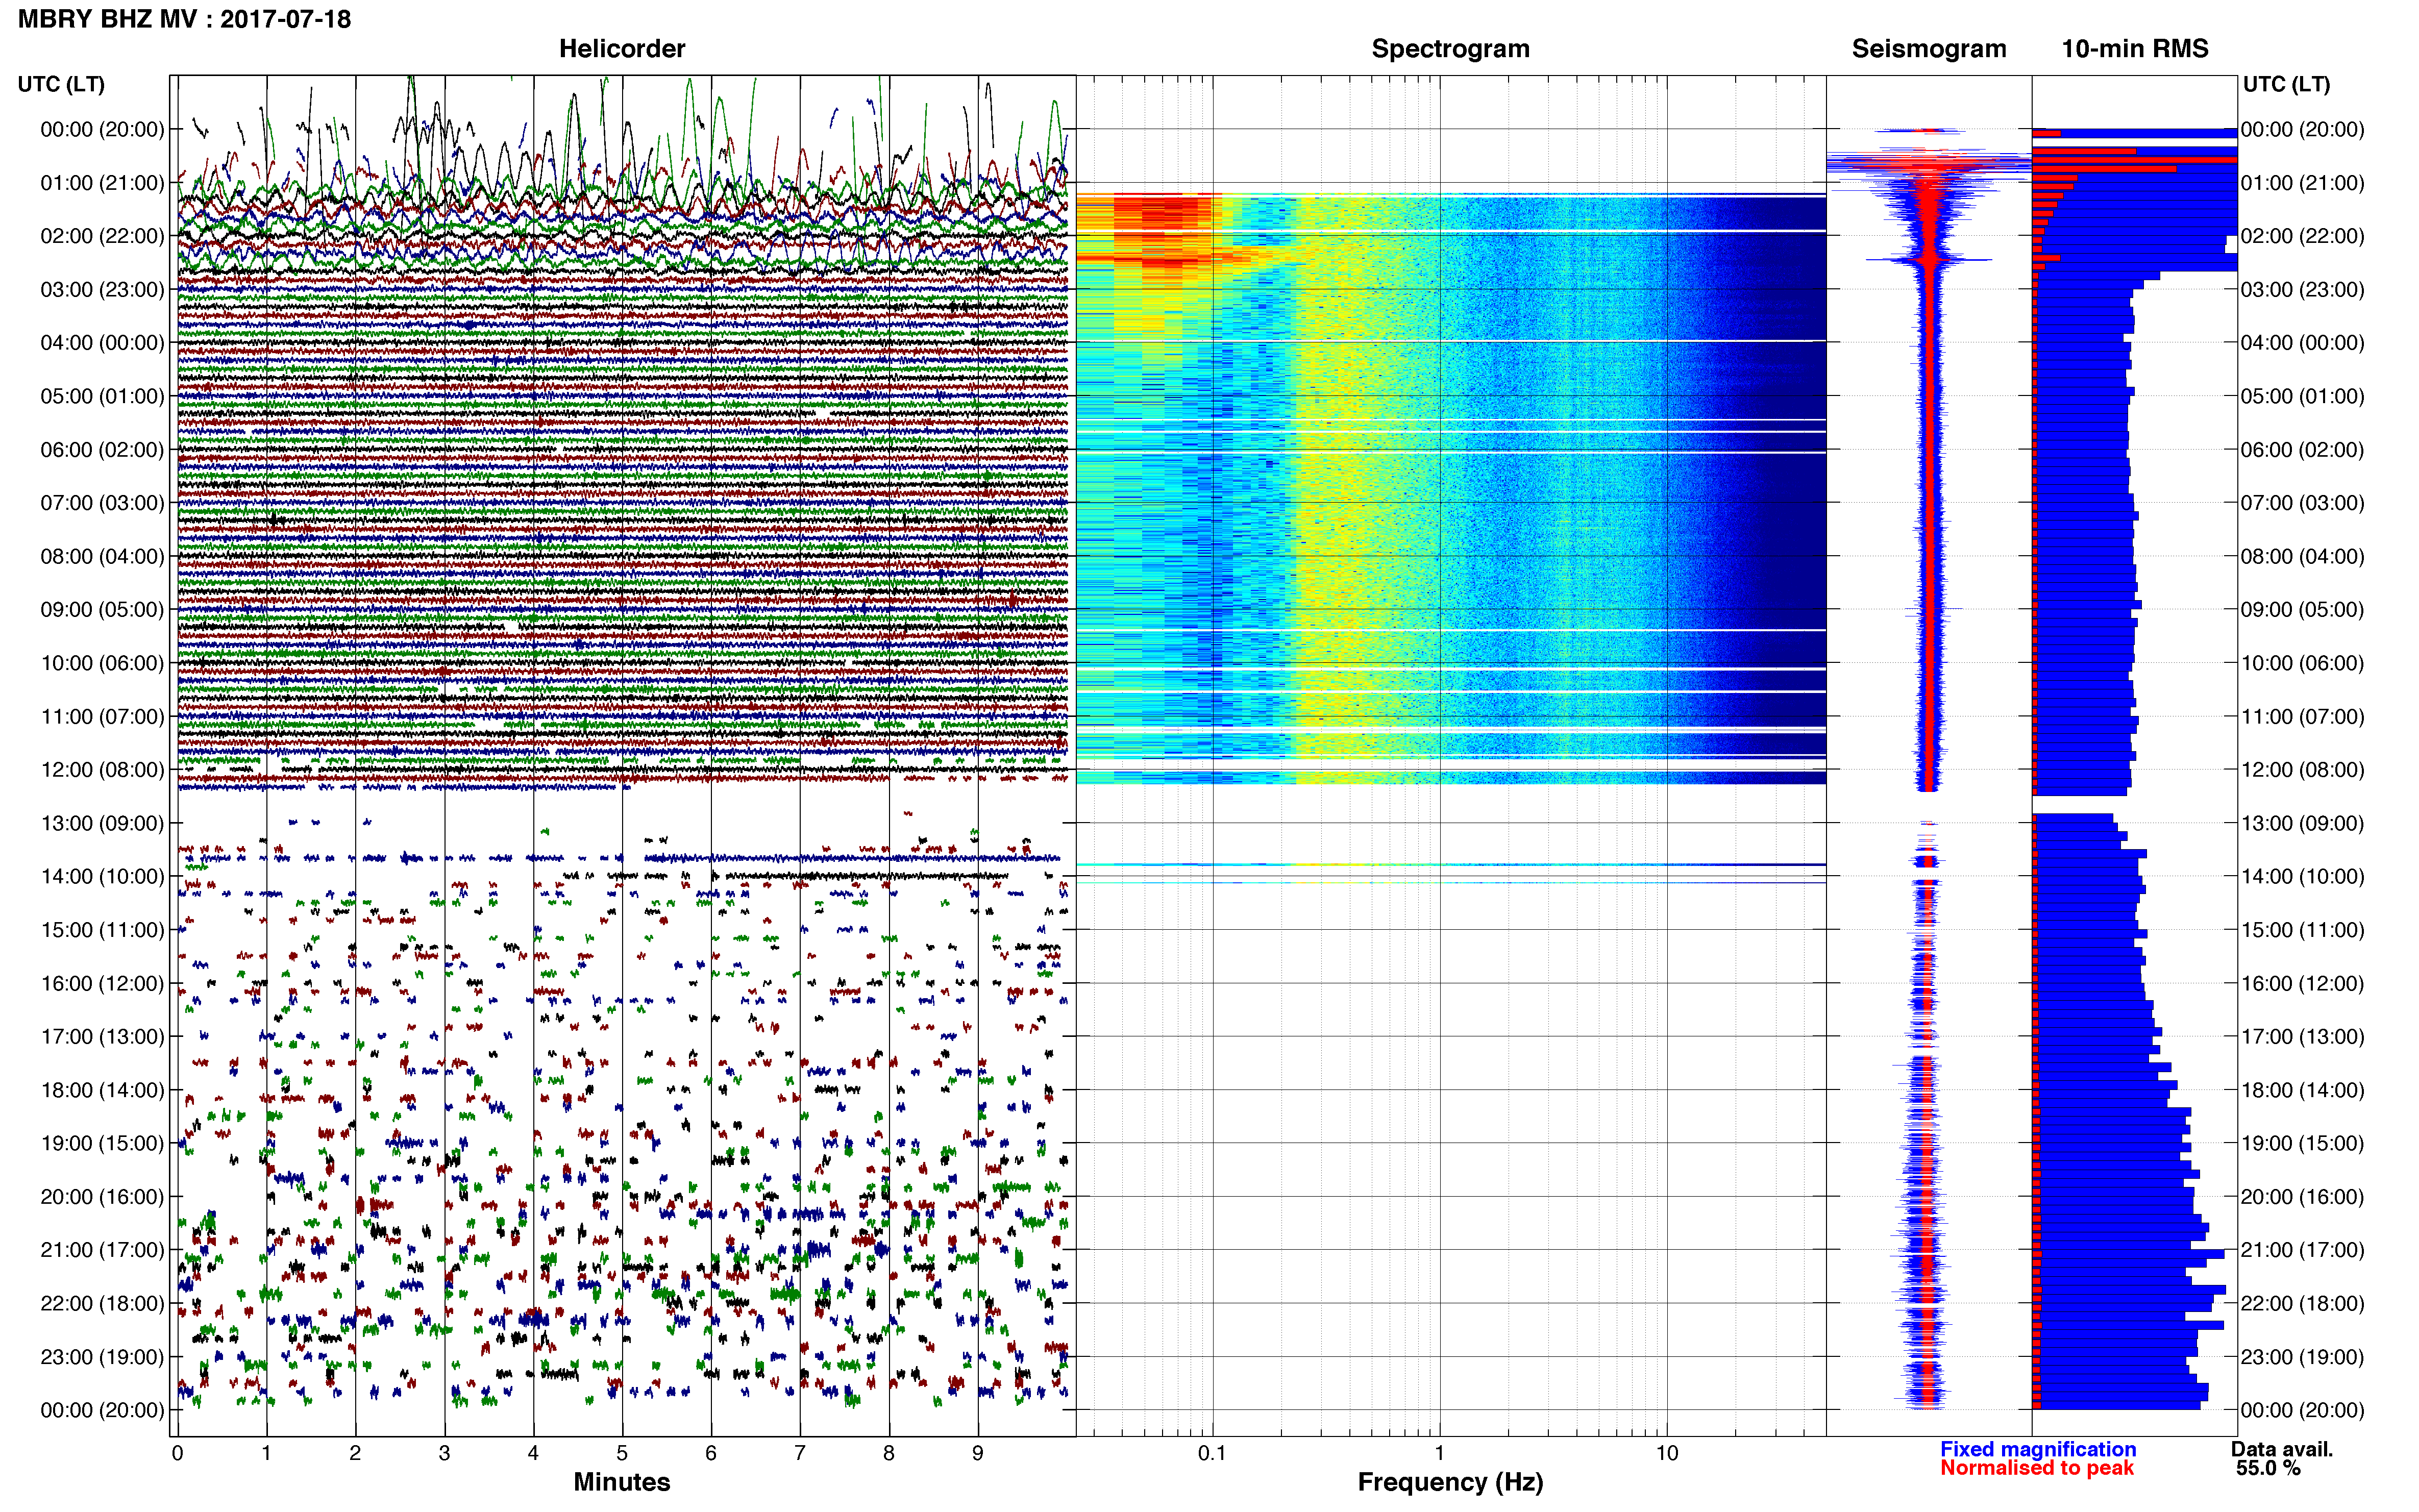Click the 'Data avail.' label
This screenshot has width=2419, height=1512.
coord(2281,1449)
